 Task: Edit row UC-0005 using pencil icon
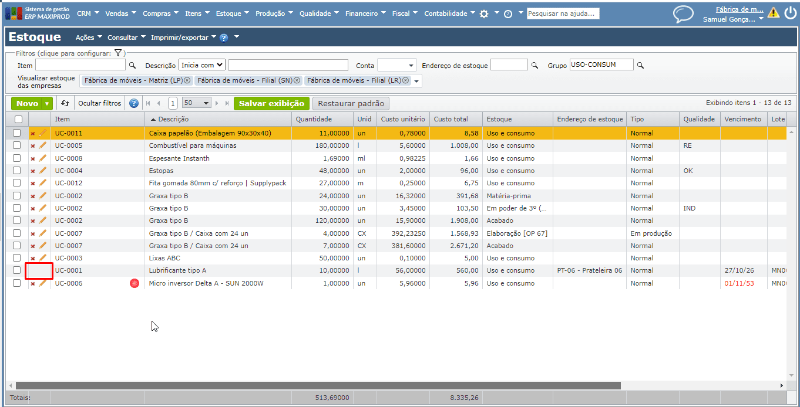(x=42, y=146)
